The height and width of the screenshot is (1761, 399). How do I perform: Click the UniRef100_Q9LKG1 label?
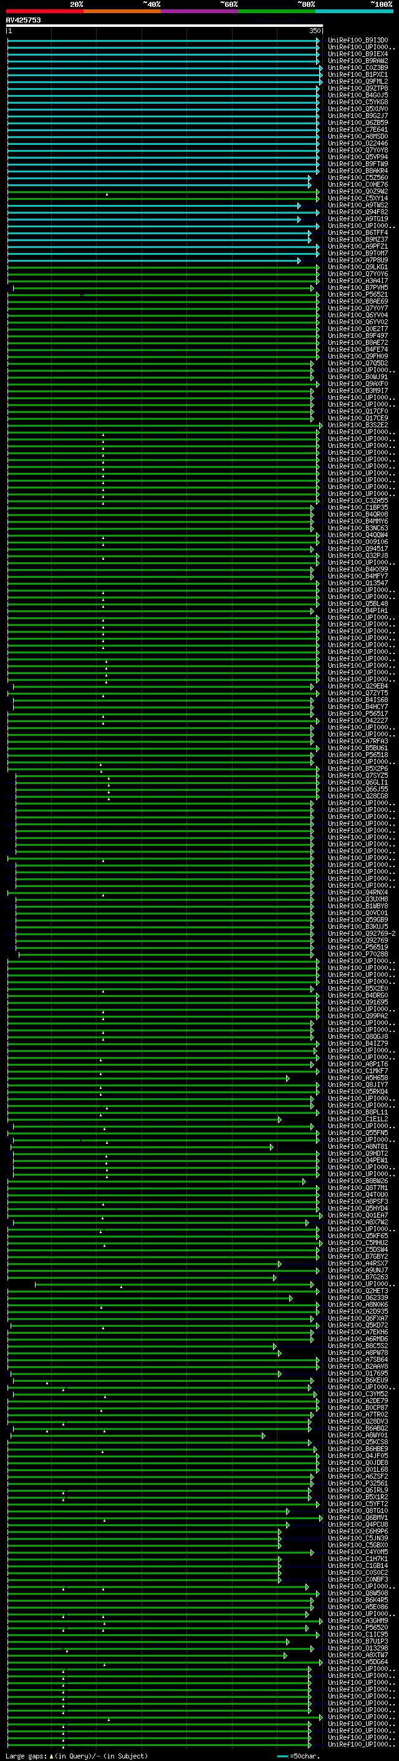pyautogui.click(x=357, y=267)
